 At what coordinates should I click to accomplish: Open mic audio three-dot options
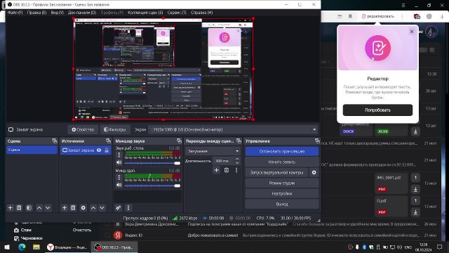click(x=119, y=177)
